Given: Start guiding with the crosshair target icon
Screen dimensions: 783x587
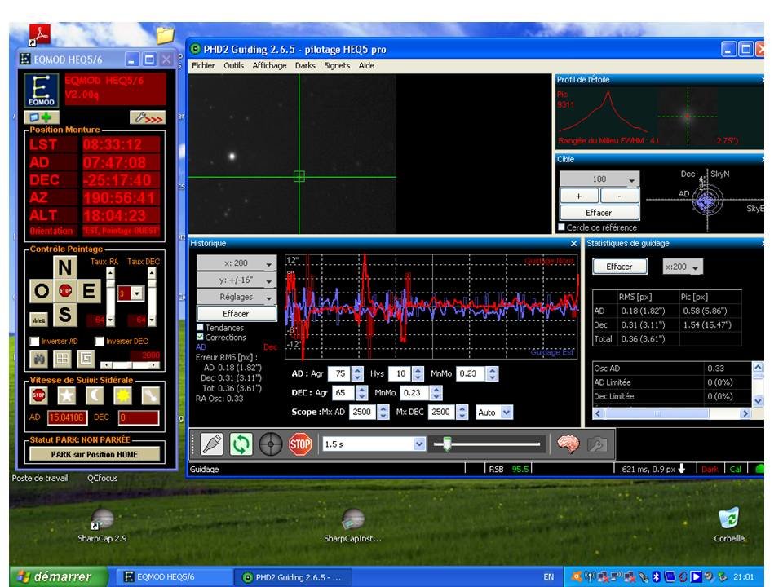Looking at the screenshot, I should coord(271,444).
